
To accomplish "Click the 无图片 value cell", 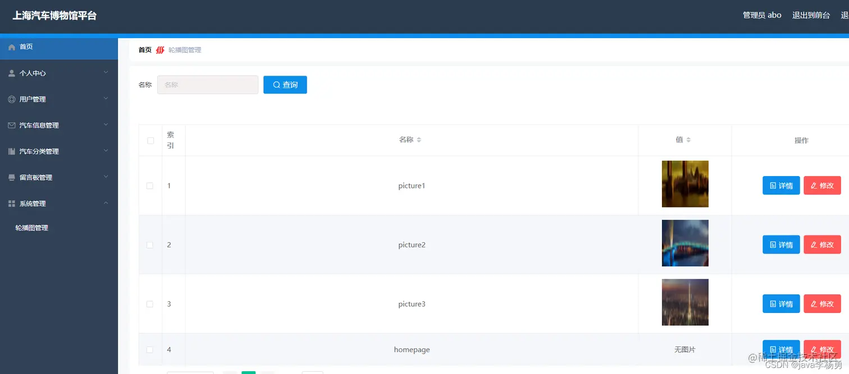I will coord(685,349).
